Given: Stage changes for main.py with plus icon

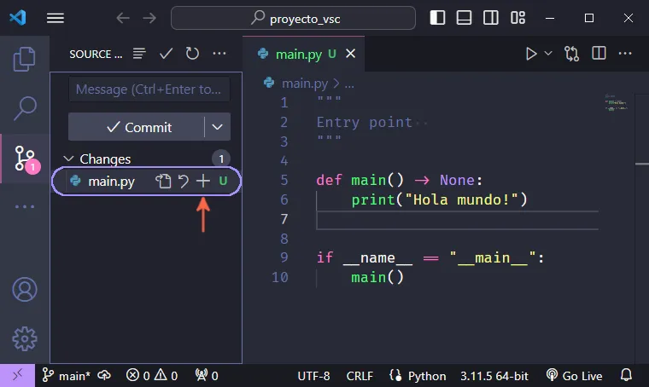Looking at the screenshot, I should 202,181.
